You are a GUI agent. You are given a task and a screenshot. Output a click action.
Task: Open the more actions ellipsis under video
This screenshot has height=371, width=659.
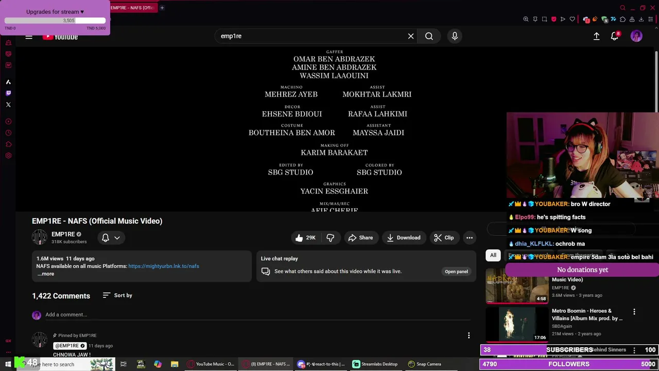point(470,238)
